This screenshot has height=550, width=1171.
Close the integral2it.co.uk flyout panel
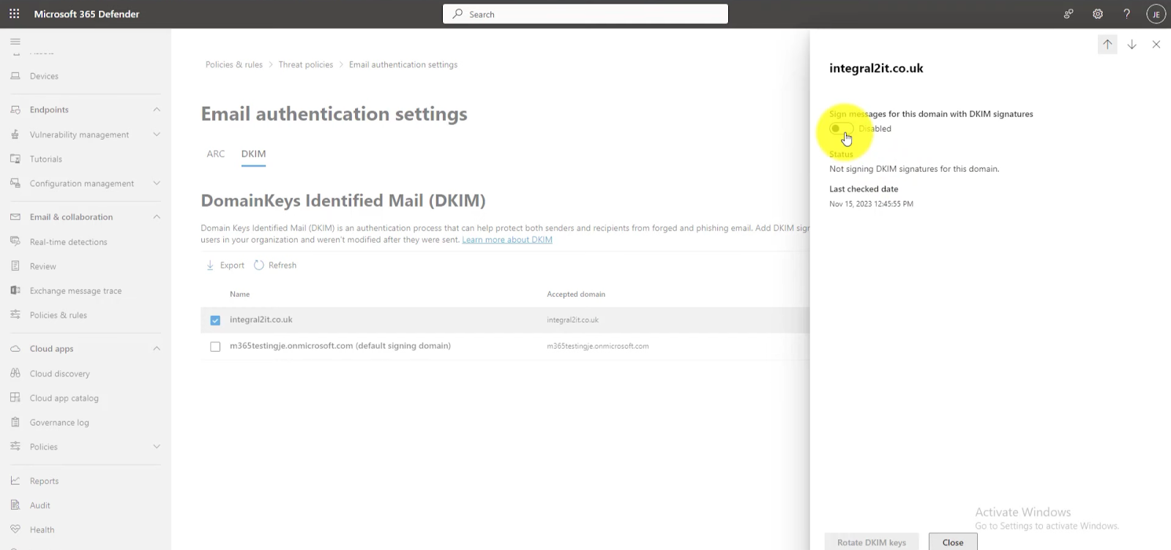(x=1156, y=45)
